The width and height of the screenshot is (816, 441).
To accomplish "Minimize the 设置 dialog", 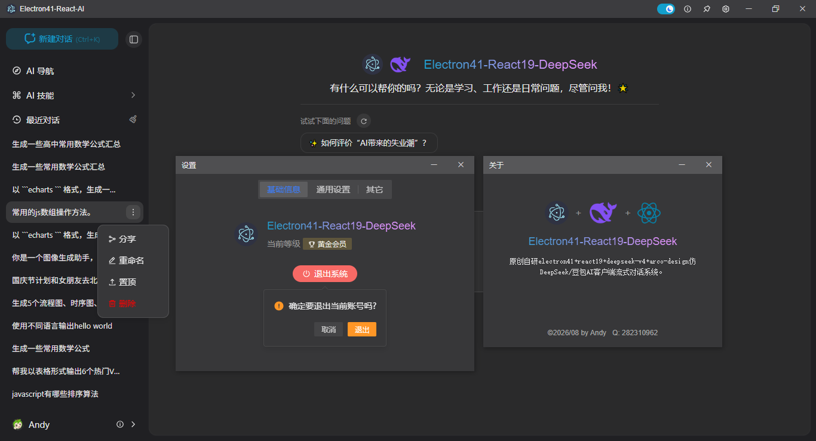I will coord(434,165).
